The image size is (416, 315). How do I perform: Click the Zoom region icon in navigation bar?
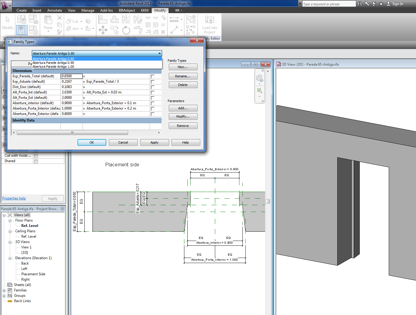point(259,91)
